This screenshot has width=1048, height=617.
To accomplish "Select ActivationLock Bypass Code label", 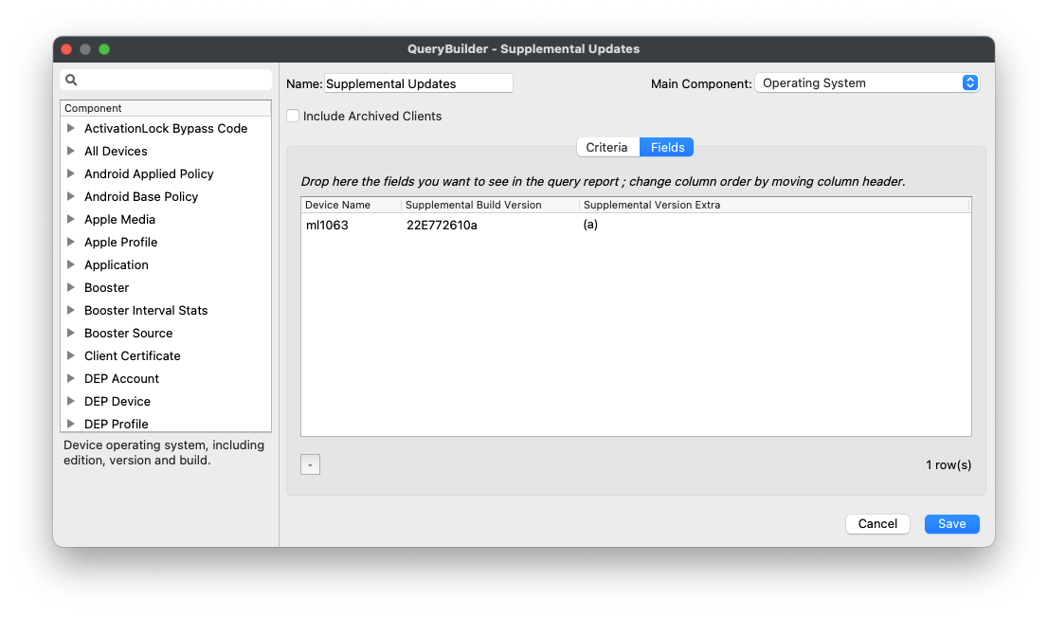I will tap(166, 128).
